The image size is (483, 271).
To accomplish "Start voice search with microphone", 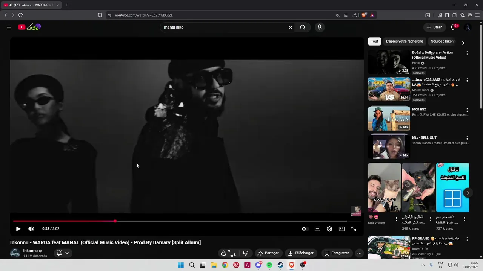I will coord(320,27).
